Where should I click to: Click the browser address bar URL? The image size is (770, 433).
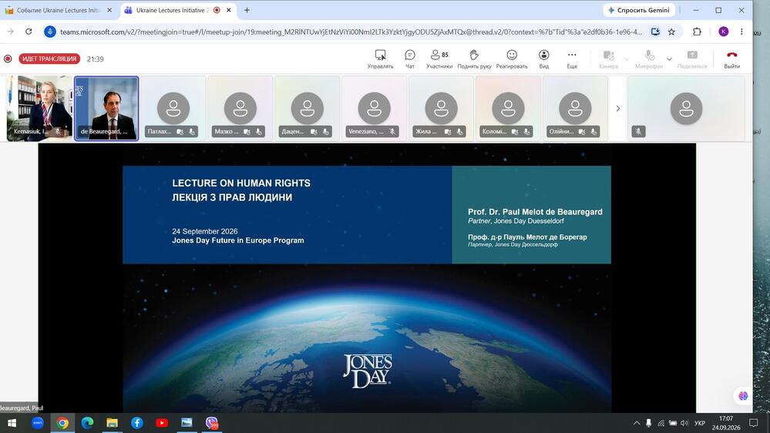click(x=351, y=32)
